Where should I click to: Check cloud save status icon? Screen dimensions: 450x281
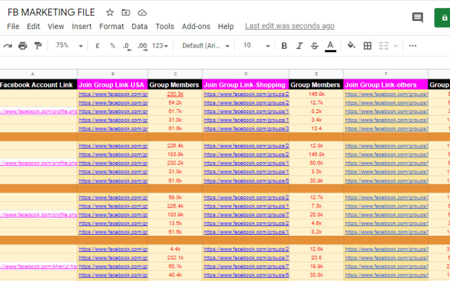click(142, 13)
